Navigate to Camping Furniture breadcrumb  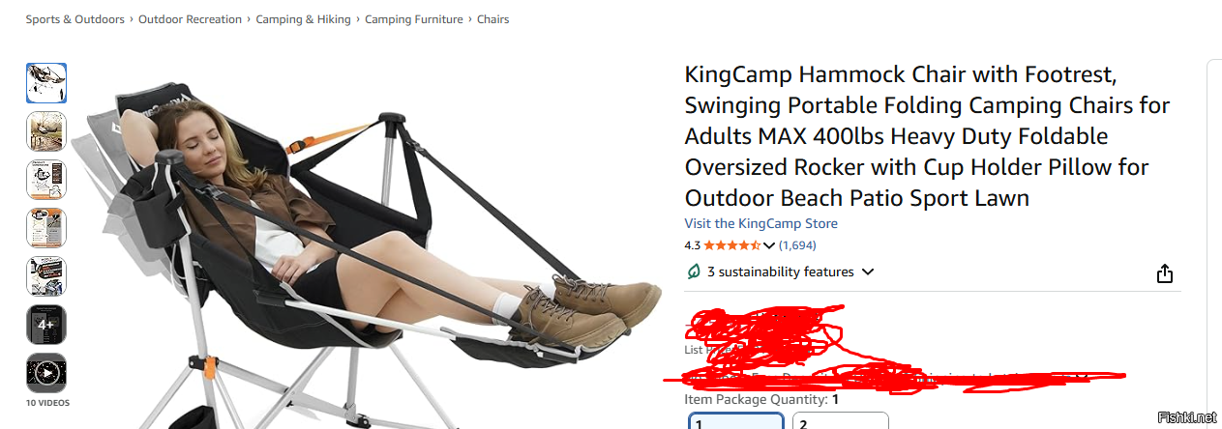click(414, 19)
